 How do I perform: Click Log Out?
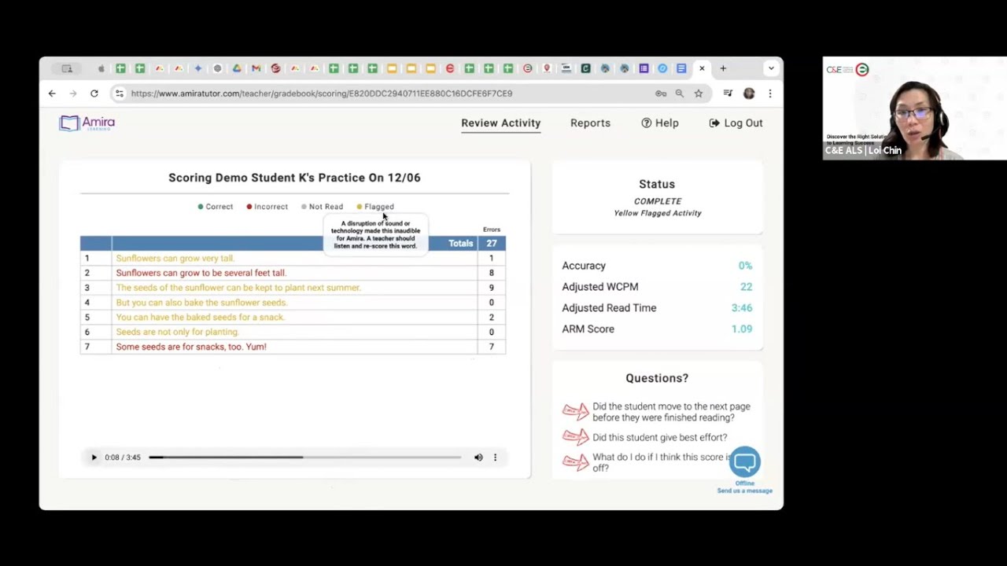click(x=736, y=123)
